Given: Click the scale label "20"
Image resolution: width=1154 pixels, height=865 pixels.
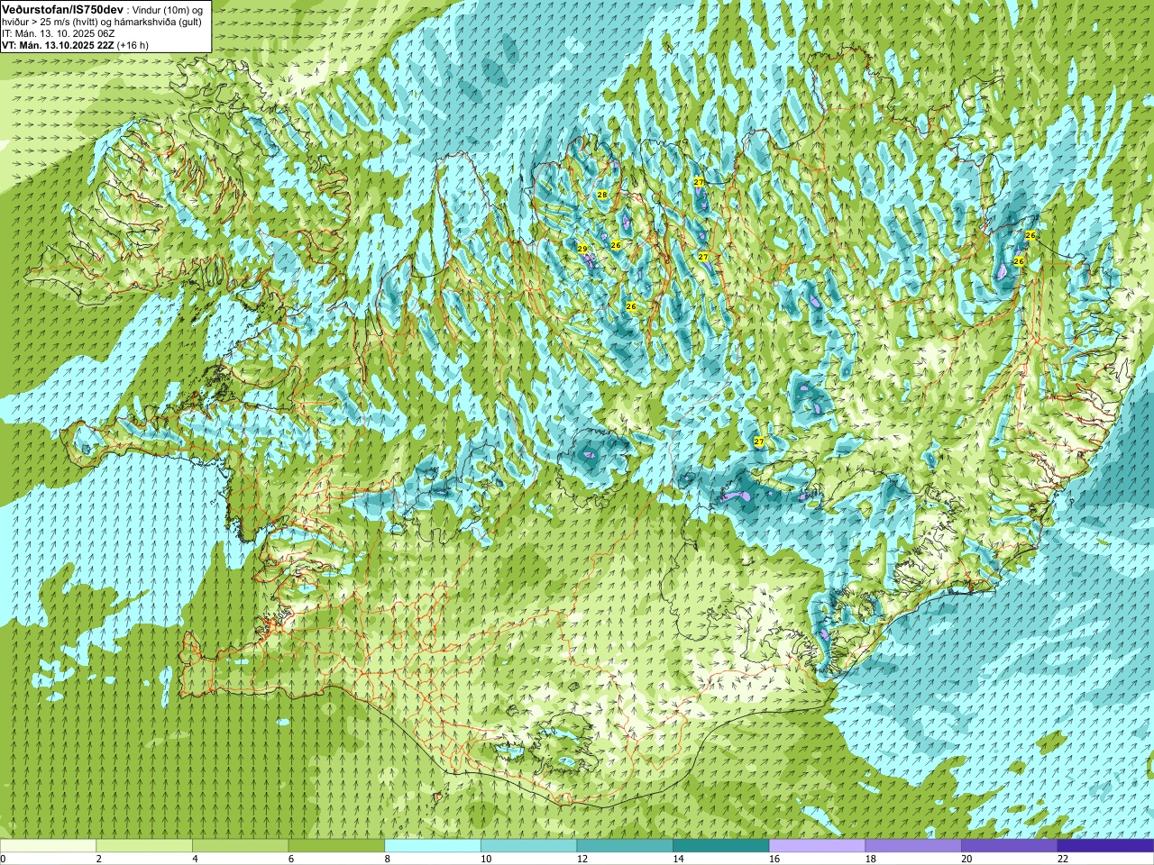Looking at the screenshot, I should (x=966, y=859).
